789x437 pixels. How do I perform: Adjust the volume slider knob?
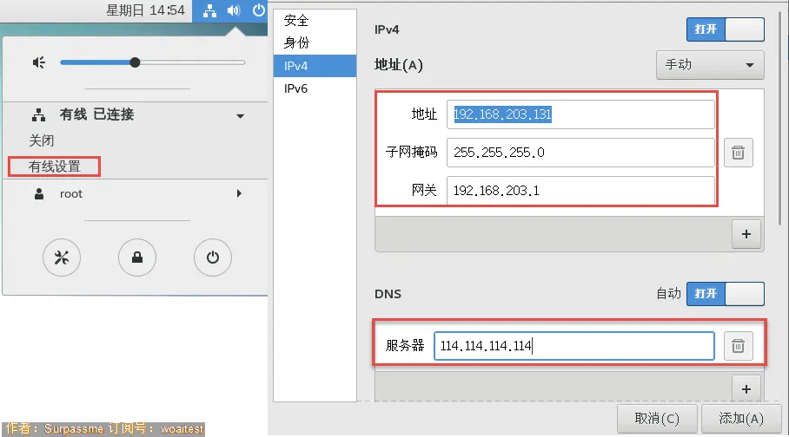point(135,62)
